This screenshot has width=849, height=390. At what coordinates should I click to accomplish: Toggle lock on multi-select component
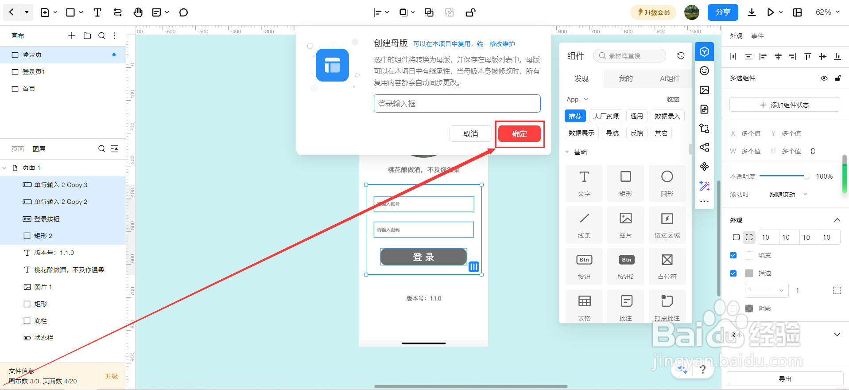click(837, 78)
